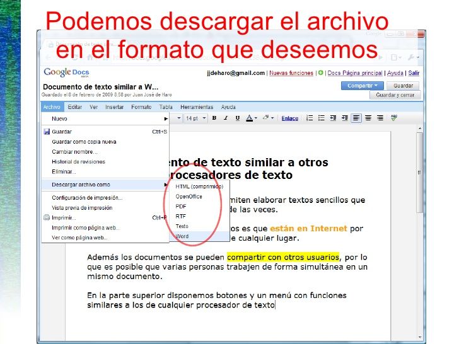Apply Underline formatting

point(237,118)
